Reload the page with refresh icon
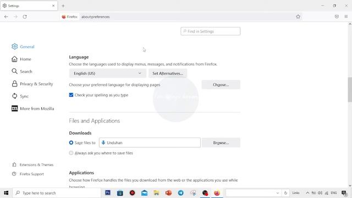Image resolution: width=352 pixels, height=198 pixels. pyautogui.click(x=25, y=16)
